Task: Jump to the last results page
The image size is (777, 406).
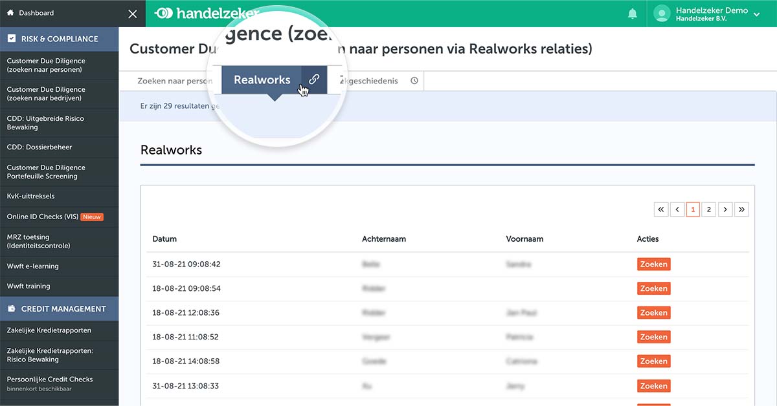Action: coord(741,209)
